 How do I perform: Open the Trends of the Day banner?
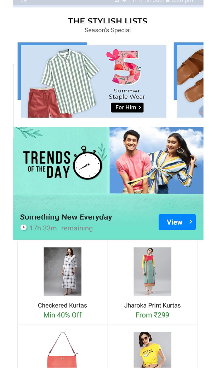(108, 183)
